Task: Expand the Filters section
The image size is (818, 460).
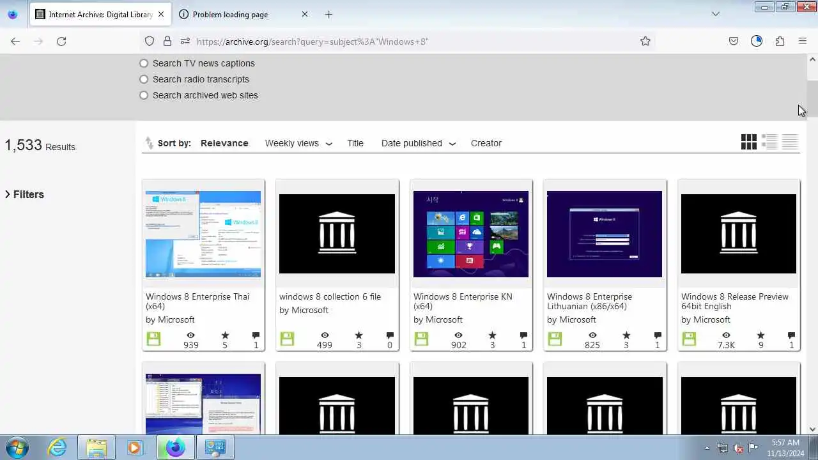Action: click(x=25, y=194)
